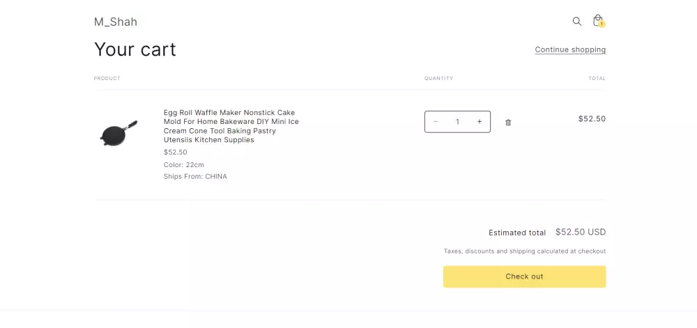Remove item with the trash icon
697x328 pixels.
point(508,123)
